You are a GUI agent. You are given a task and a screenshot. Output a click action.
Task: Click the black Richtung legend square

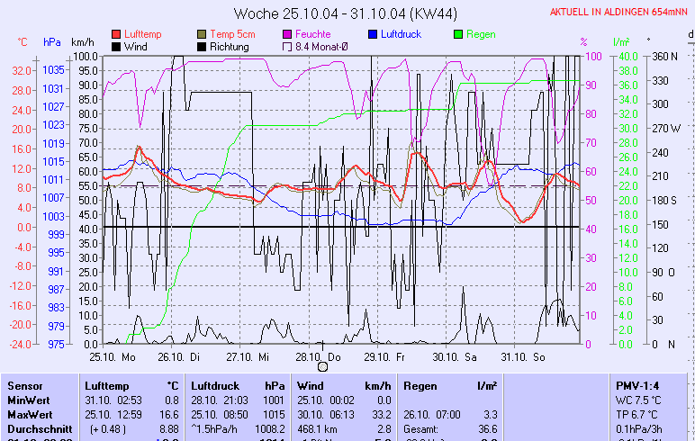coord(203,46)
